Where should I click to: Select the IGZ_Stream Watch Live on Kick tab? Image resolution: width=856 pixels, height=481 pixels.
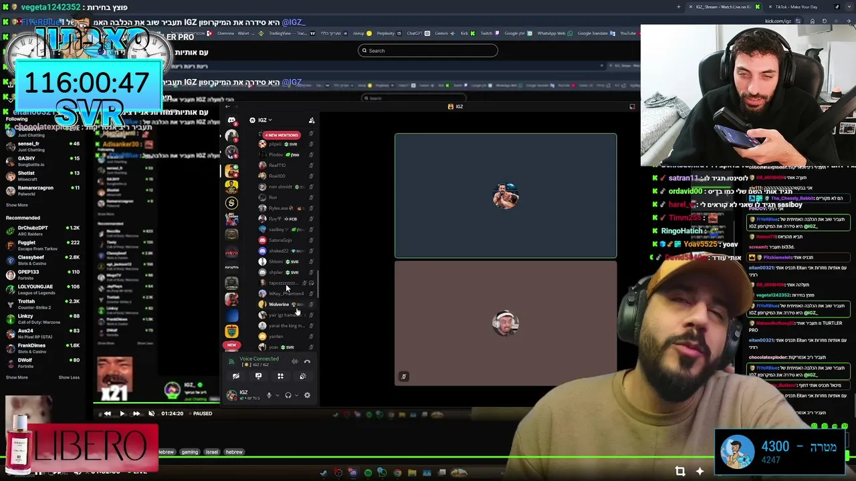pyautogui.click(x=724, y=7)
